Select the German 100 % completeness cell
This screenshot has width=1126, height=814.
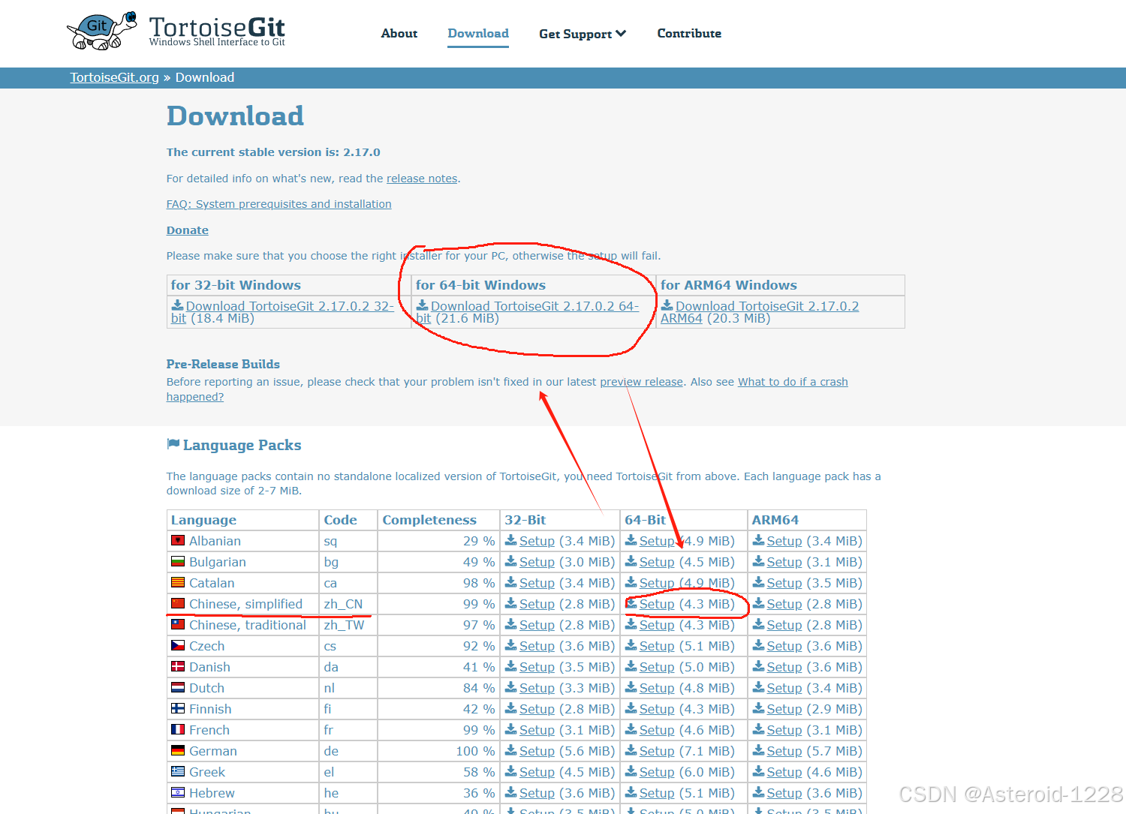pos(438,751)
